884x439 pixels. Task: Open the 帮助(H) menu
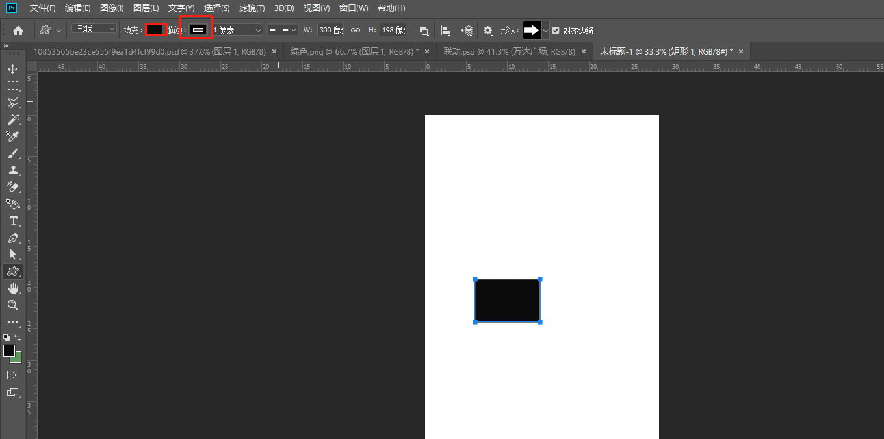[391, 8]
